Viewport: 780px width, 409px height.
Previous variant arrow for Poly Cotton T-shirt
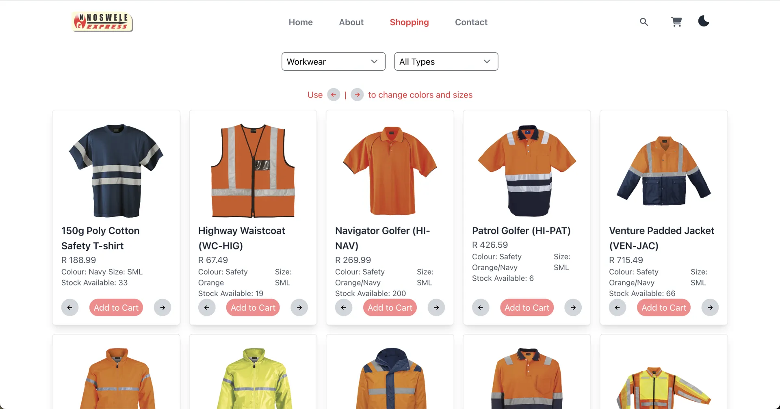coord(70,307)
